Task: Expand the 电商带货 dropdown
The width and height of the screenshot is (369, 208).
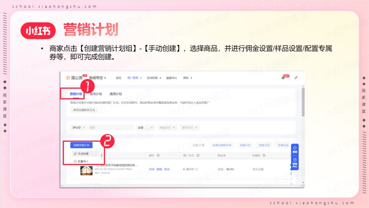Action: pos(97,78)
